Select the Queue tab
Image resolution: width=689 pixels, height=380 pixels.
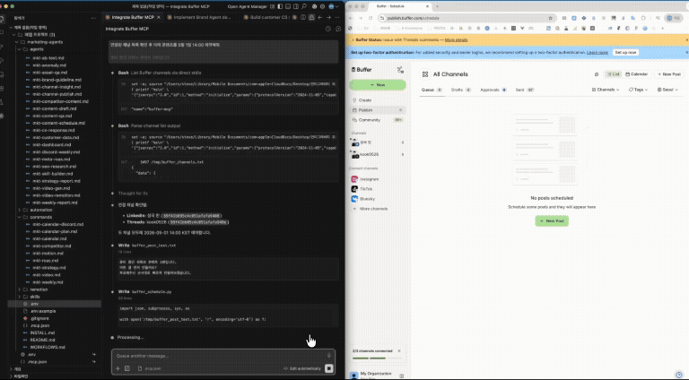tap(431, 90)
